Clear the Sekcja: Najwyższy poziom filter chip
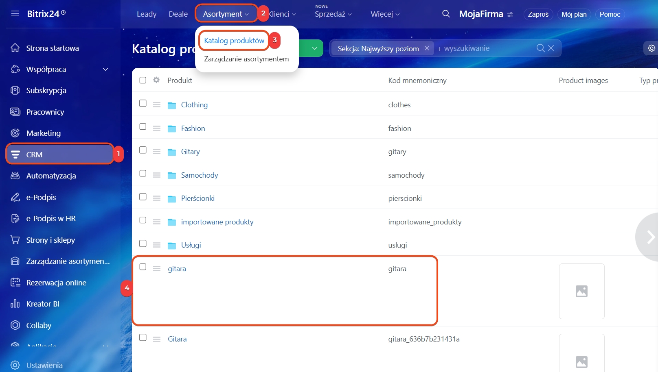This screenshot has width=658, height=372. pos(427,48)
